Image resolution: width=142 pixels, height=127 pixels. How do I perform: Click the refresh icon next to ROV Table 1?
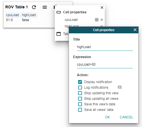34,7
